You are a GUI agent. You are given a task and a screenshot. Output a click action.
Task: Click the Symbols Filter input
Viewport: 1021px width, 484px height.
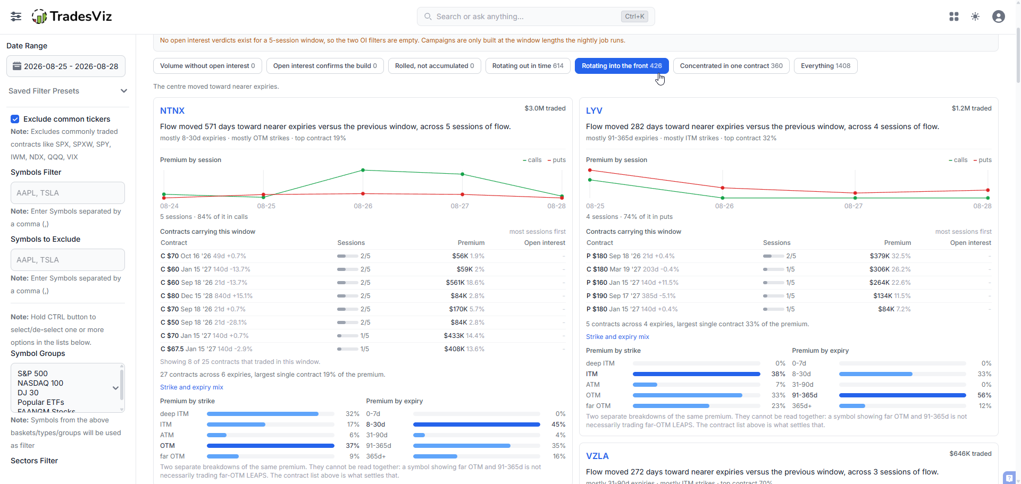[x=68, y=193]
